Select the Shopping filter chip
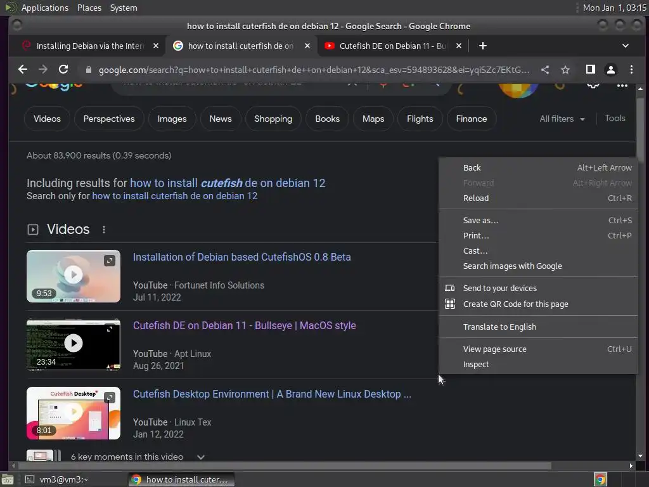 [x=273, y=119]
